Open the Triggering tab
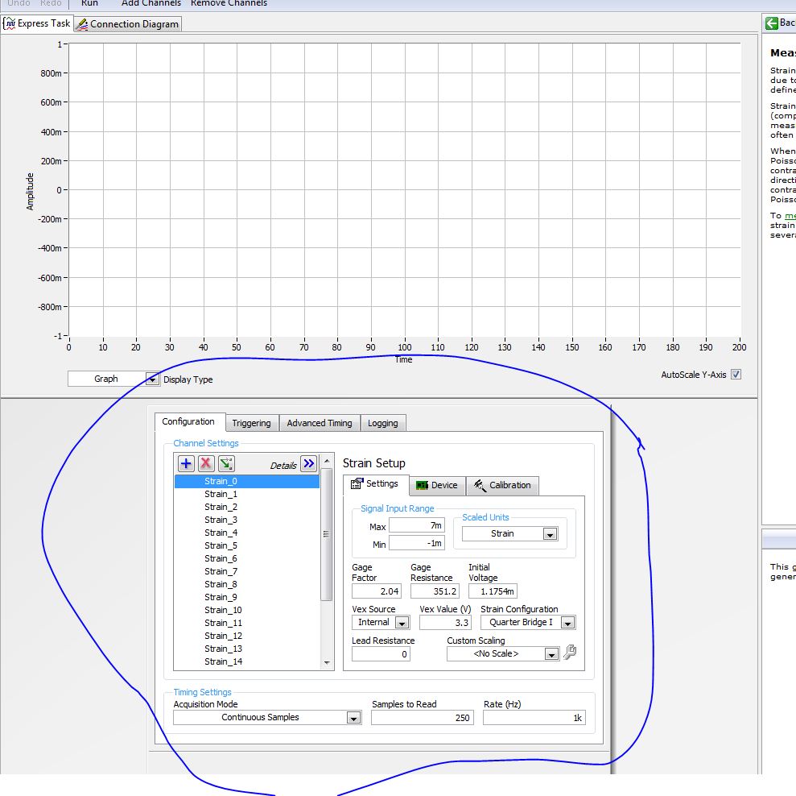This screenshot has height=796, width=796. click(251, 423)
